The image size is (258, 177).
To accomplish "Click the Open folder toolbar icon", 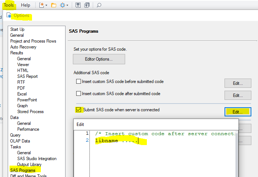I will 54,5.
